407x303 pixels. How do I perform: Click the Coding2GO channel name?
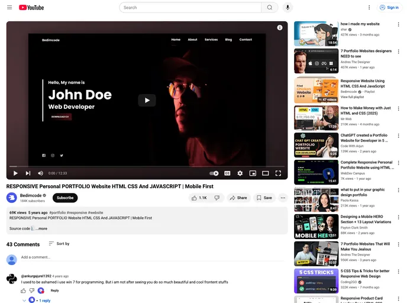click(348, 282)
